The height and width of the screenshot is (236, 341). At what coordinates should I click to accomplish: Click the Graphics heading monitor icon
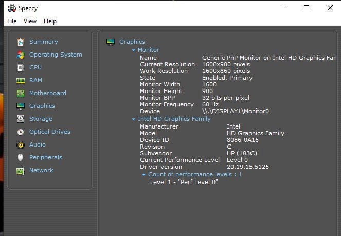pos(110,42)
